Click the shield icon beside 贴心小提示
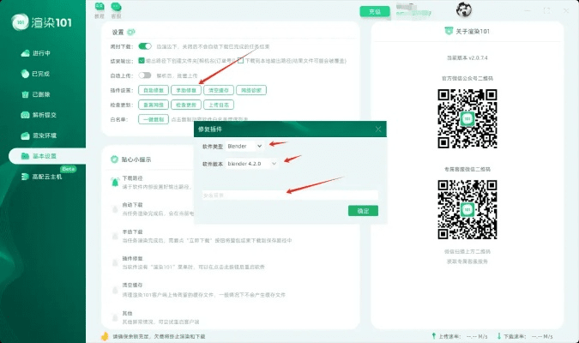579x343 pixels. [114, 159]
